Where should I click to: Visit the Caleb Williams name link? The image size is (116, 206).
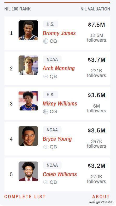[60, 174]
